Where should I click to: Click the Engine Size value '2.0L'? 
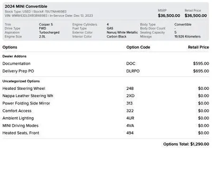42,37
